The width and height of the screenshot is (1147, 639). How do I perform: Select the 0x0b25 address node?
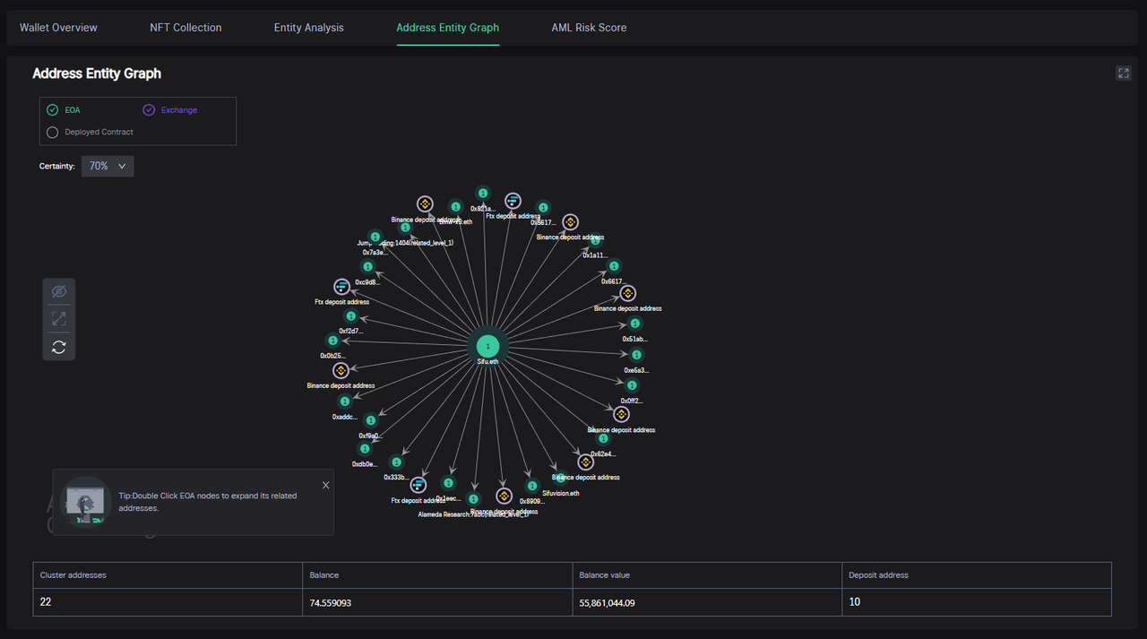click(332, 341)
